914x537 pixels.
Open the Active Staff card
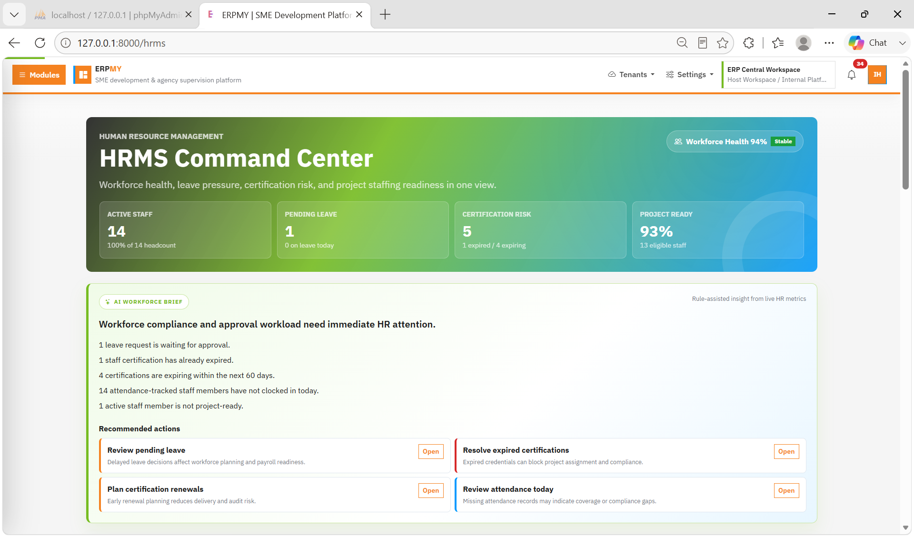[x=185, y=230]
